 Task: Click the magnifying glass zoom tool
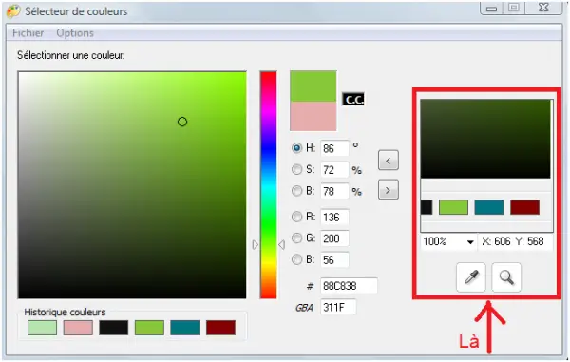(506, 277)
